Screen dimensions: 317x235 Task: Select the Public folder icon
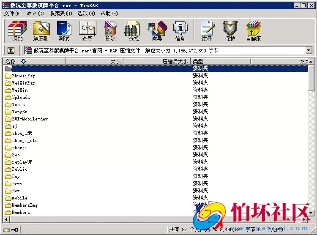pos(8,169)
